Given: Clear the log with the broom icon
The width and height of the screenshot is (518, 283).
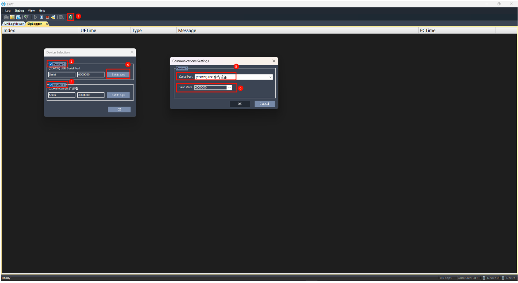Looking at the screenshot, I should point(53,17).
